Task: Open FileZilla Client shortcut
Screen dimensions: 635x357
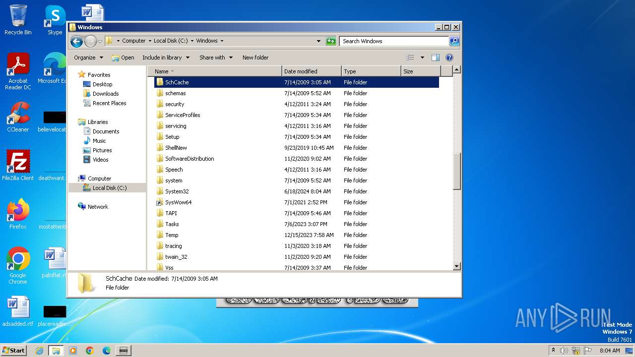Action: click(x=18, y=166)
